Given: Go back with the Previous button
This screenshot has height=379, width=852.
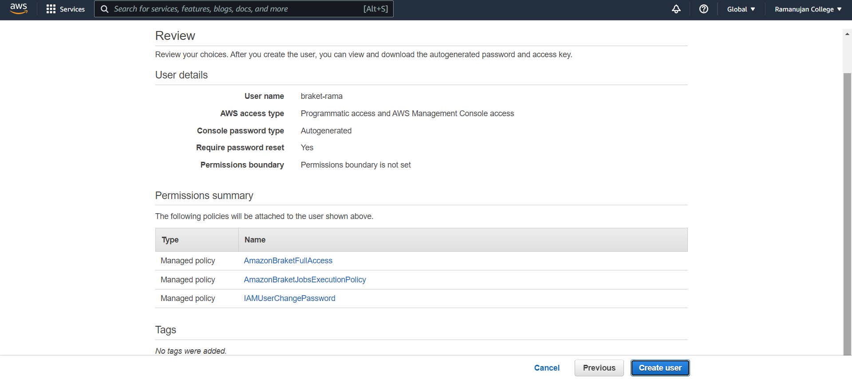Looking at the screenshot, I should coord(599,368).
